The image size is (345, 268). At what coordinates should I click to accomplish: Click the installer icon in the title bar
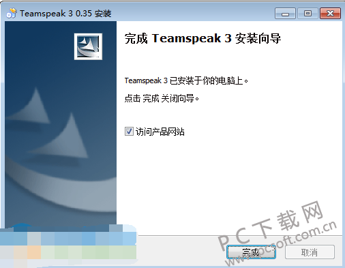pos(12,13)
